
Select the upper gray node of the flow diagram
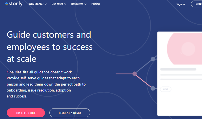point(153,59)
